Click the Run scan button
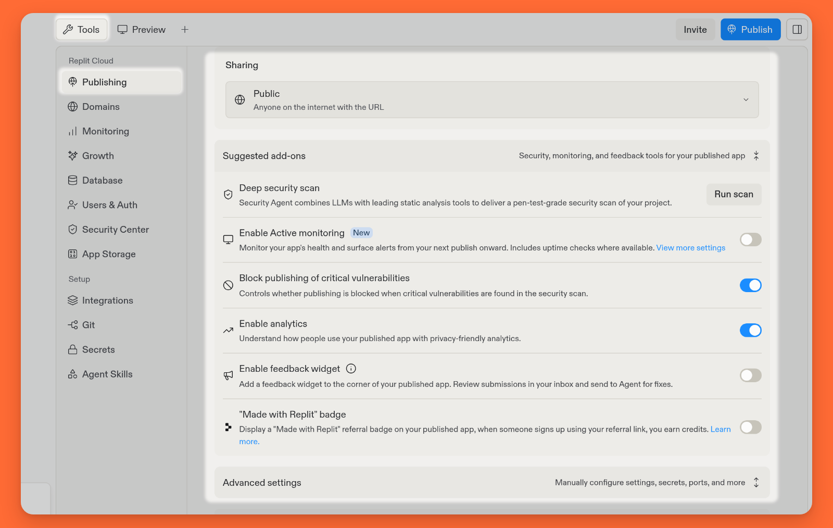 point(734,194)
